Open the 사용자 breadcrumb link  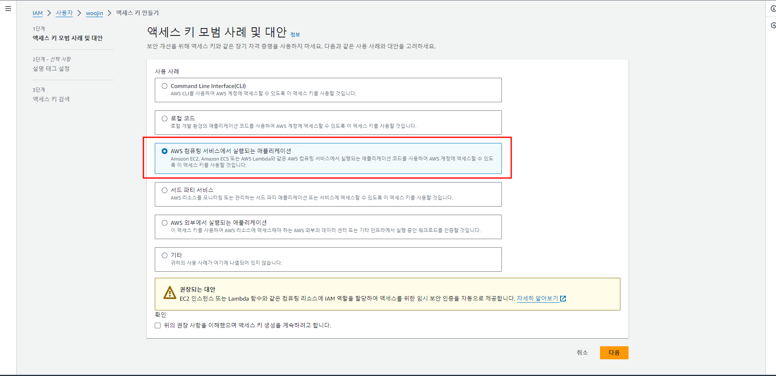(64, 13)
